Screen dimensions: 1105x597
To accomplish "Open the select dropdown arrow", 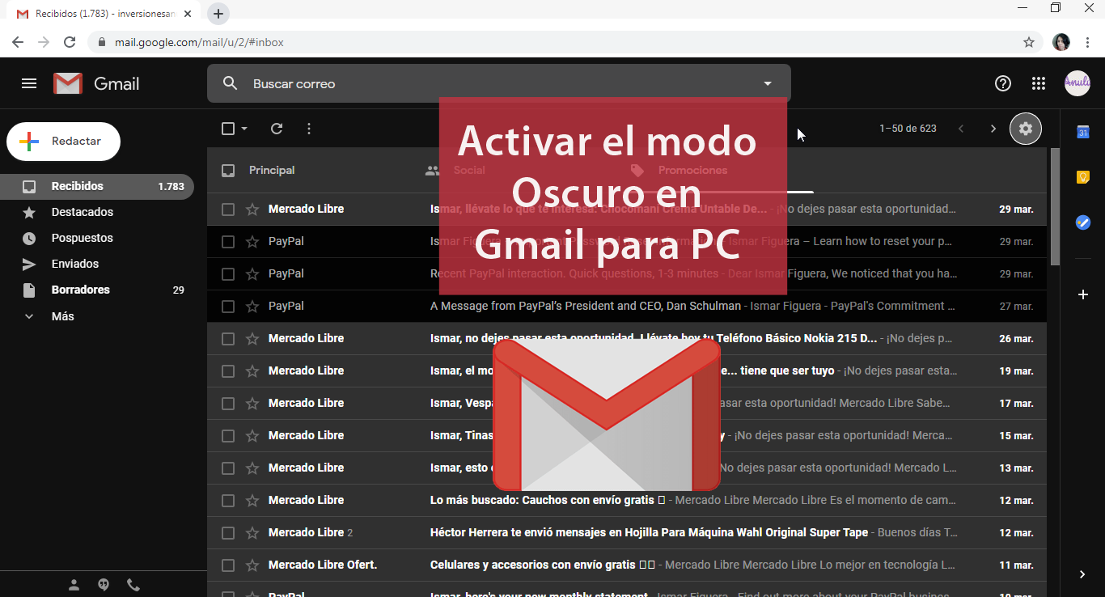I will pyautogui.click(x=244, y=129).
